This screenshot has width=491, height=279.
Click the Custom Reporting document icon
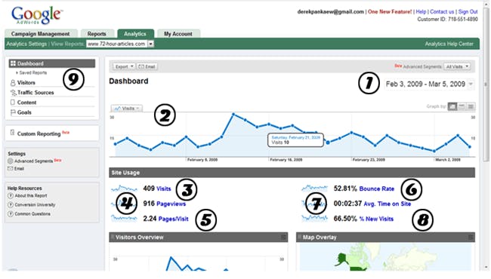coord(13,133)
